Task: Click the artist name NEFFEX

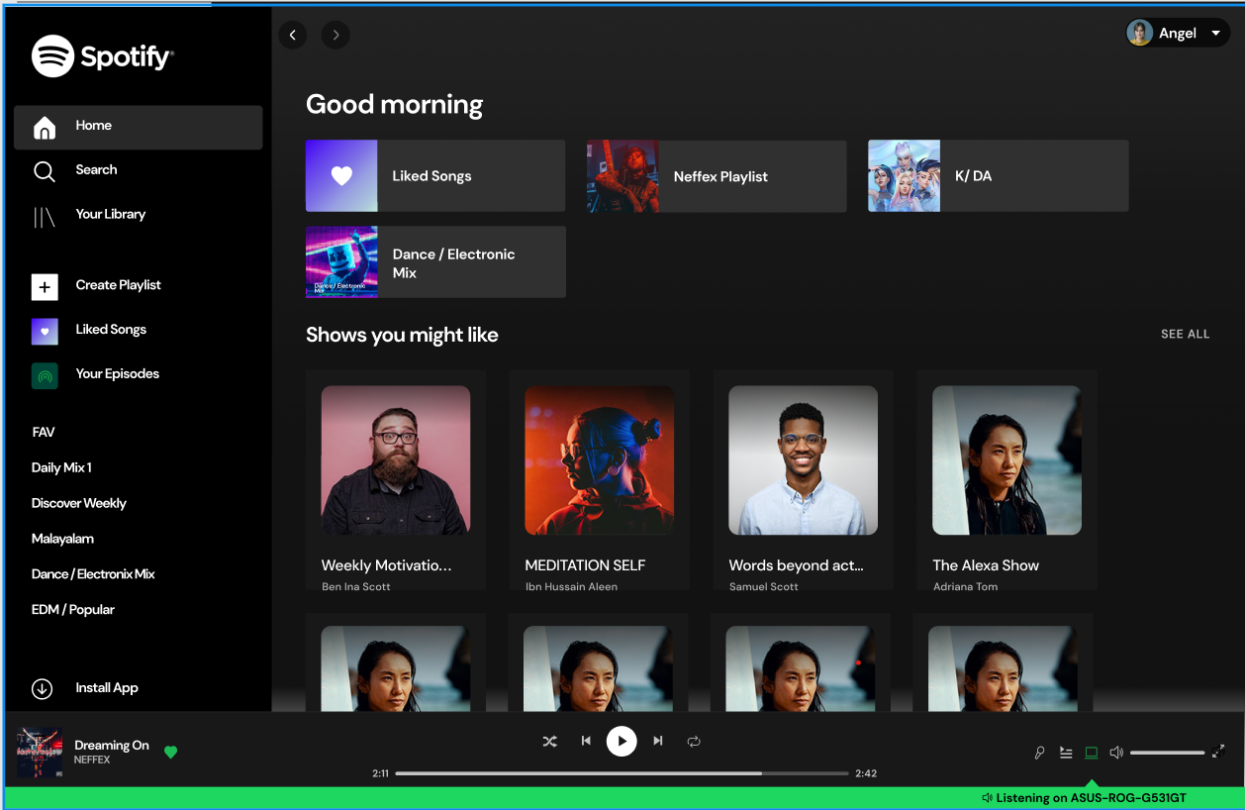Action: 91,760
